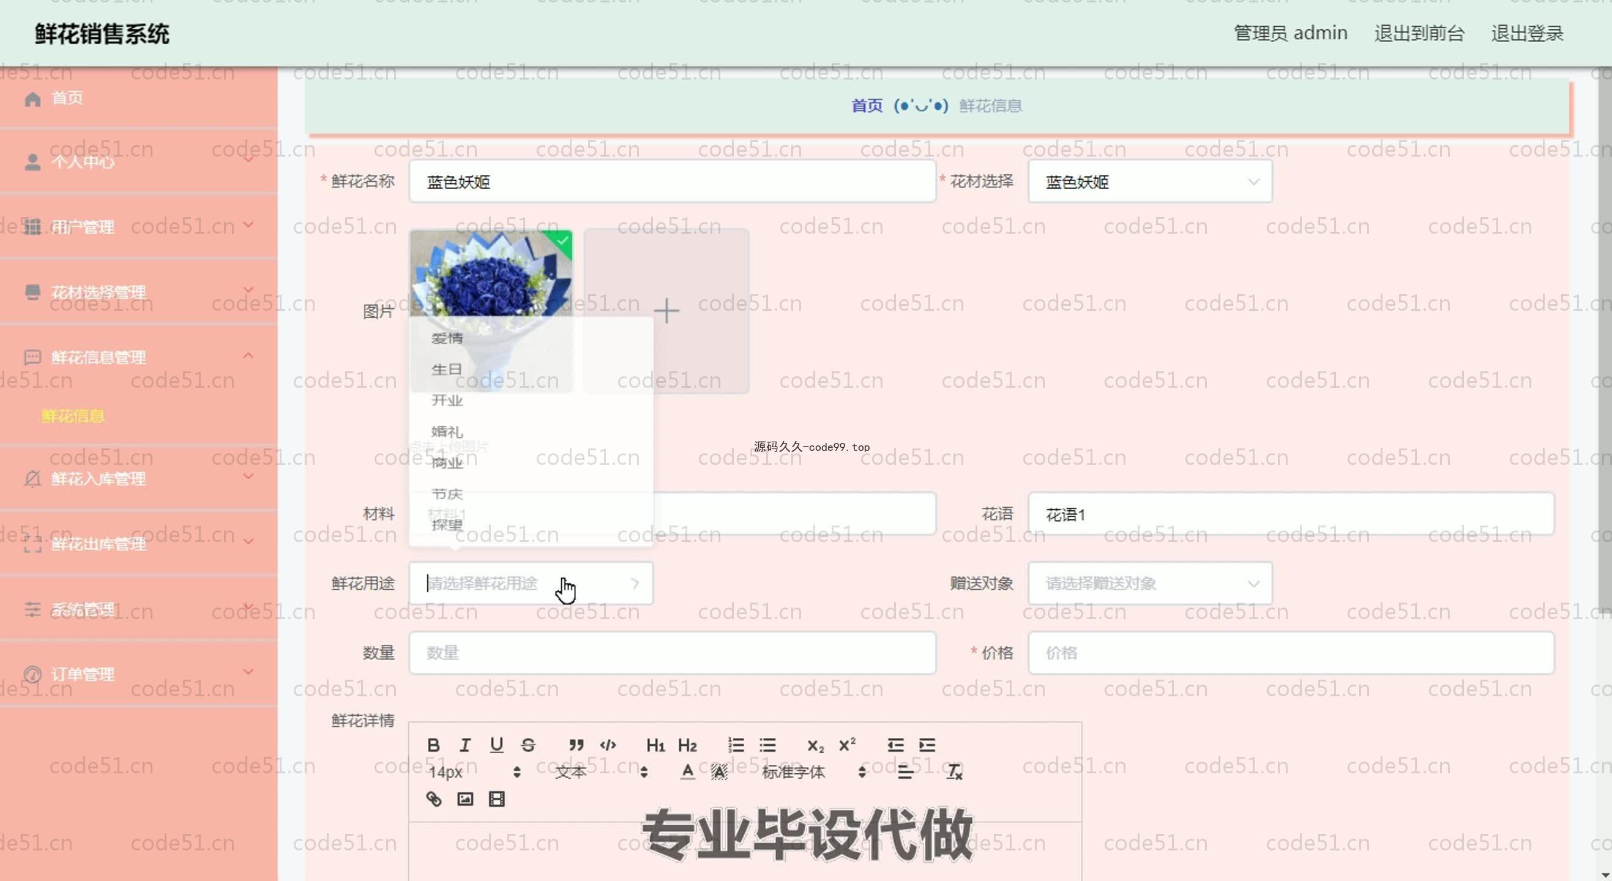The height and width of the screenshot is (881, 1612).
Task: Click the blue rose bouquet thumbnail
Action: (x=491, y=311)
